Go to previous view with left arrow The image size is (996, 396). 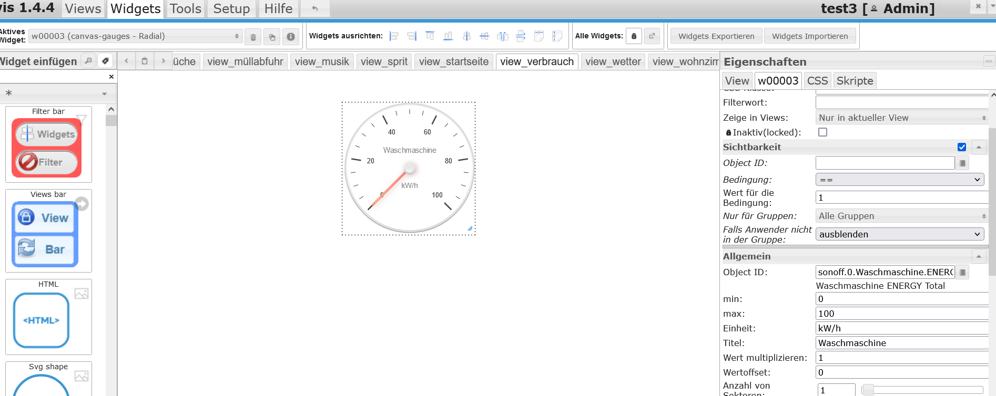click(x=126, y=61)
